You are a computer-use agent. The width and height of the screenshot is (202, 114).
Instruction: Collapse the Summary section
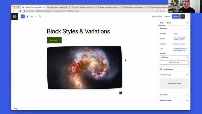[x=187, y=28]
